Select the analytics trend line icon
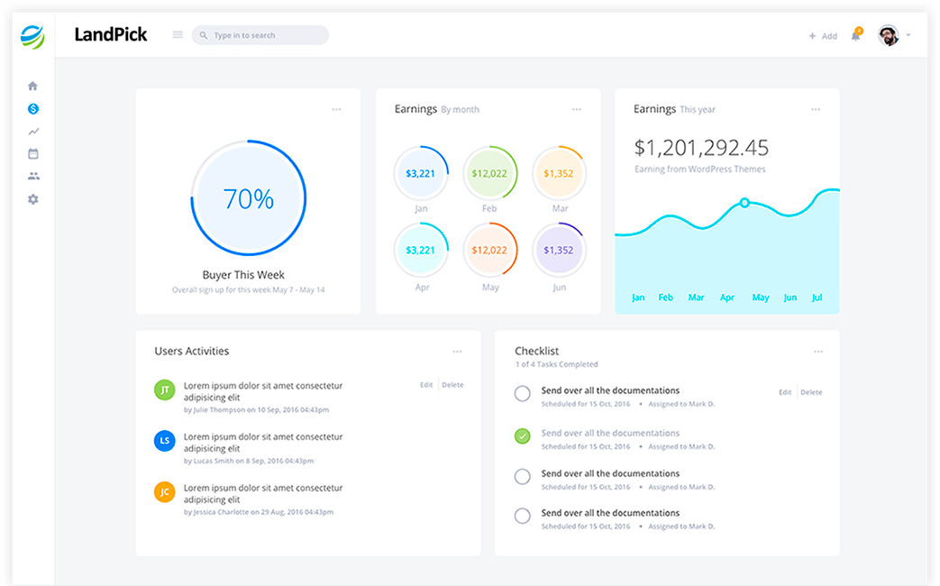 [33, 132]
